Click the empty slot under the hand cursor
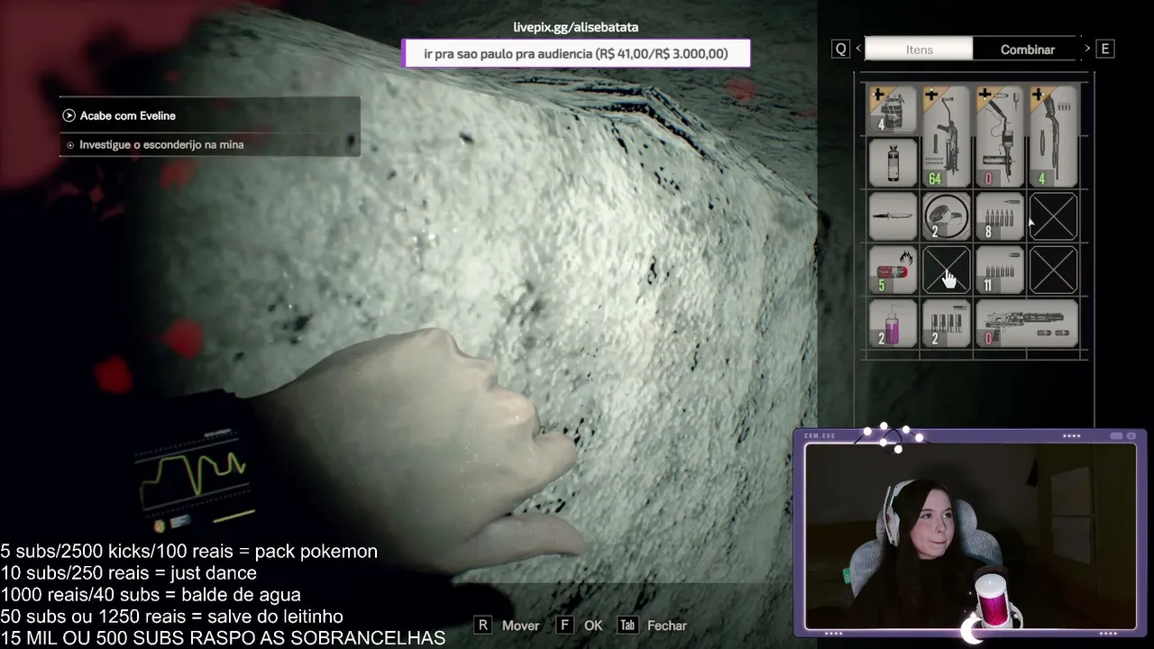Viewport: 1154px width, 649px height. 946,270
